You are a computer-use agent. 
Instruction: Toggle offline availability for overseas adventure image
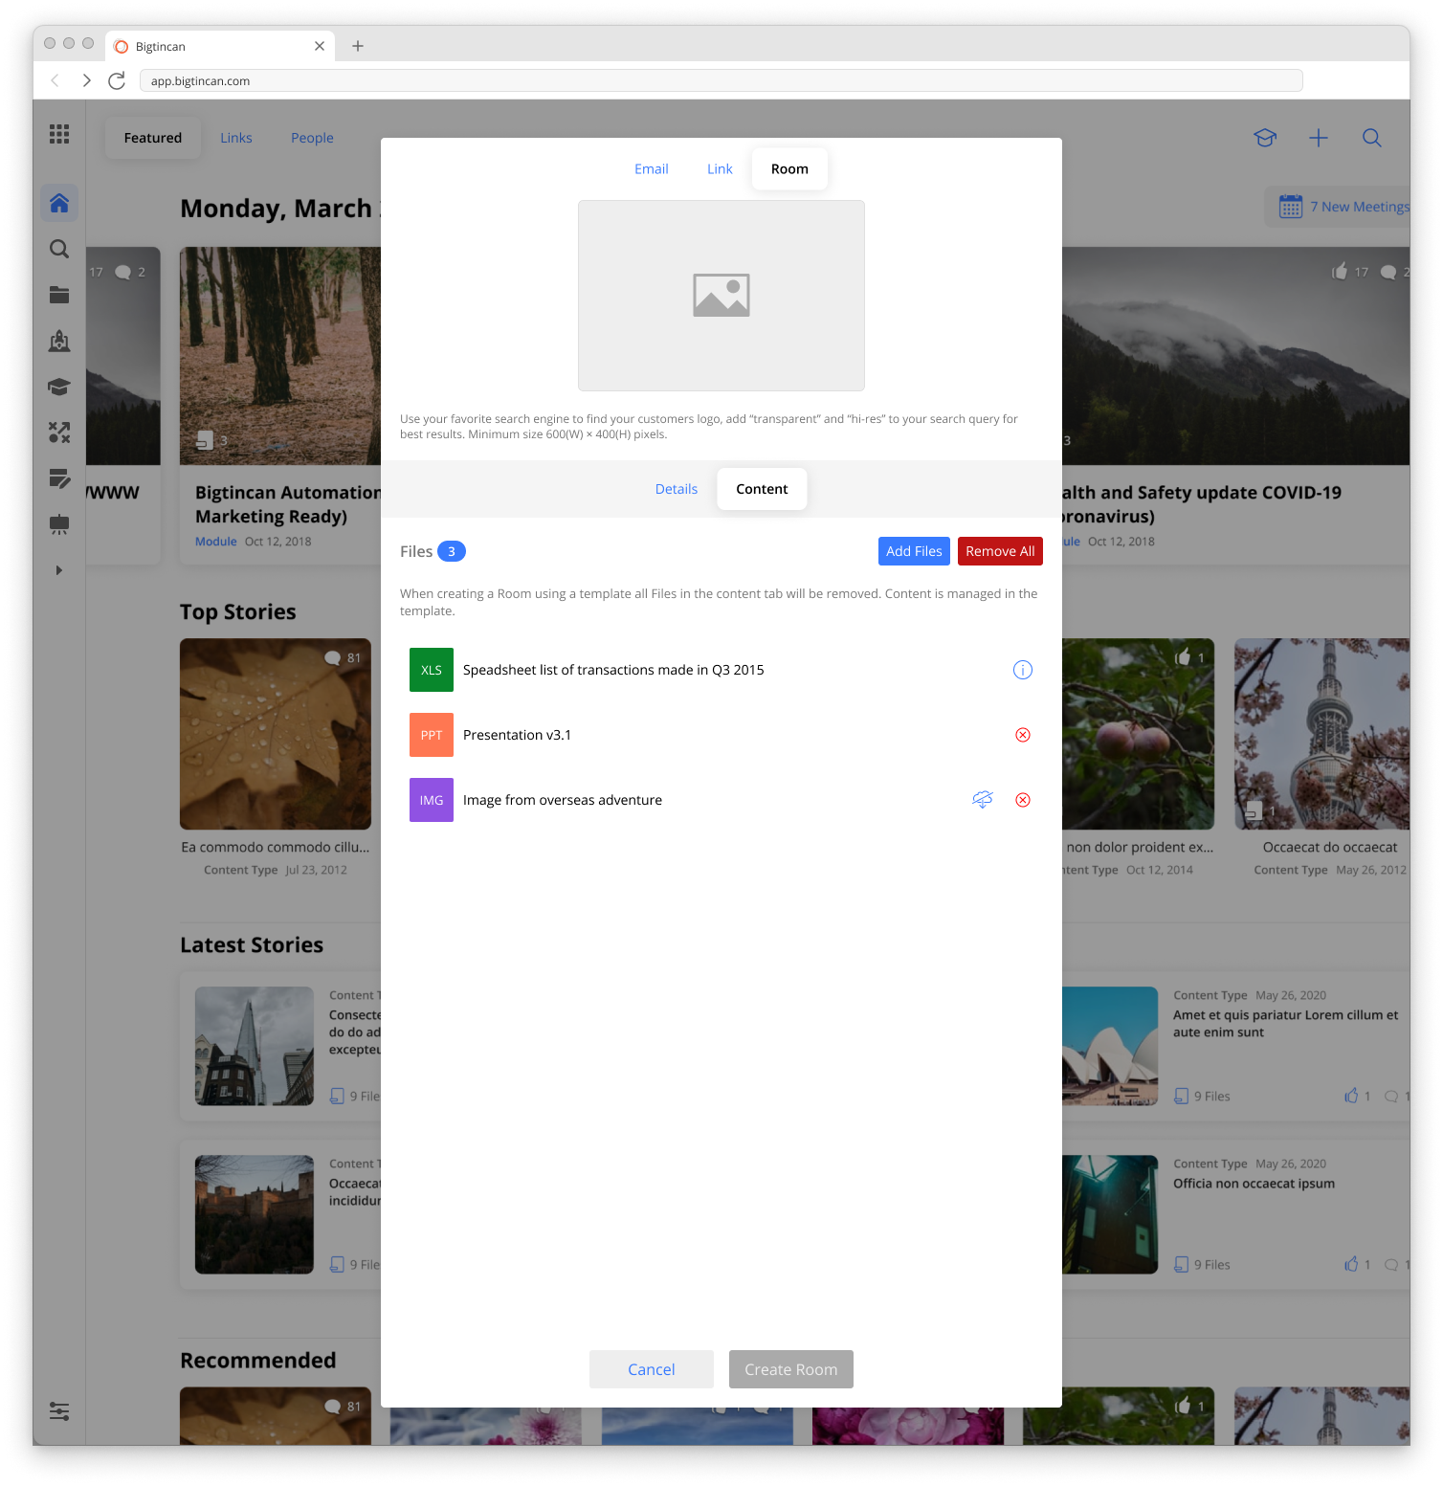click(x=982, y=800)
